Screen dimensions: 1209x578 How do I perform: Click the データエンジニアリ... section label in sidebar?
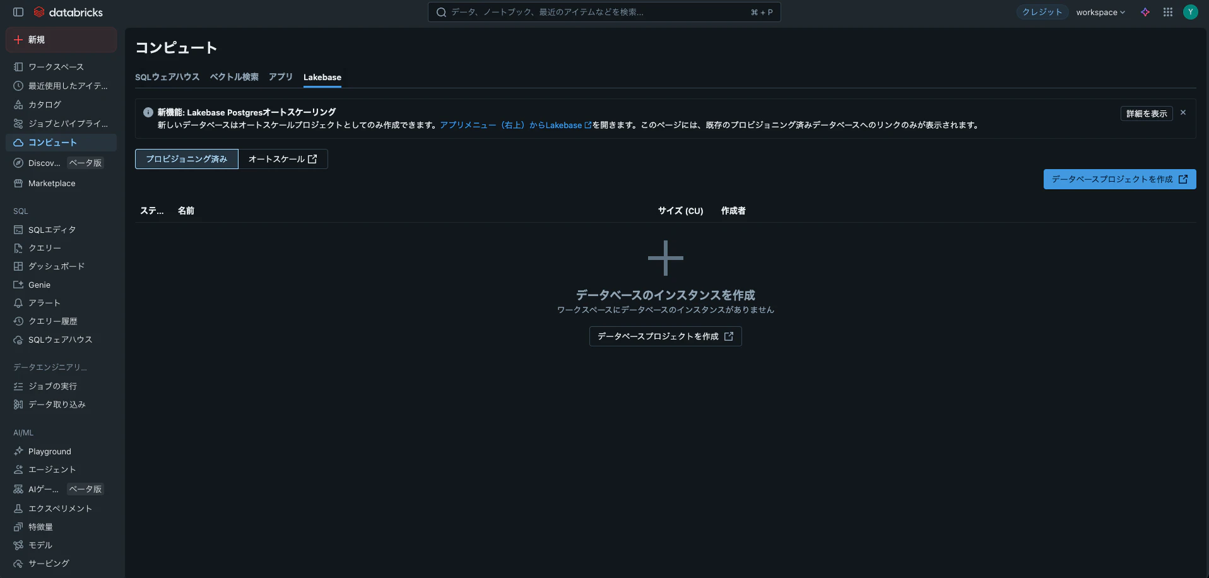pyautogui.click(x=50, y=367)
